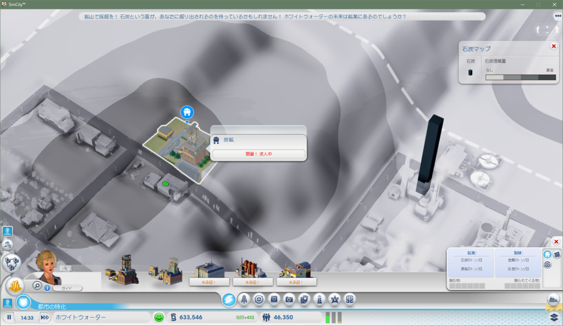Click the green RCI demand bar

tap(328, 318)
